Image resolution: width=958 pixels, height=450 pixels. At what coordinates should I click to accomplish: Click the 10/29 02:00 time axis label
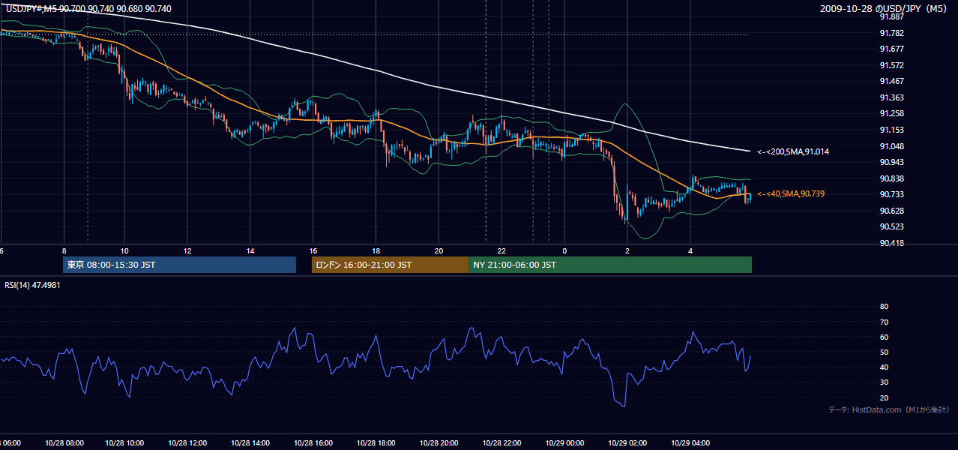tap(627, 442)
